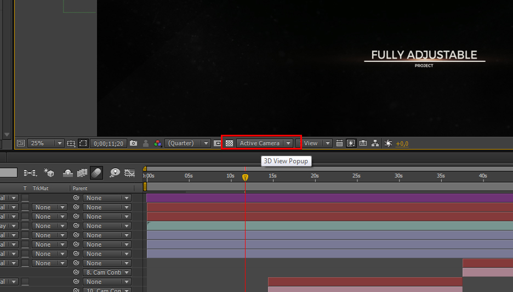513x292 pixels.
Task: Click the Take Snapshot camera icon
Action: (x=133, y=143)
